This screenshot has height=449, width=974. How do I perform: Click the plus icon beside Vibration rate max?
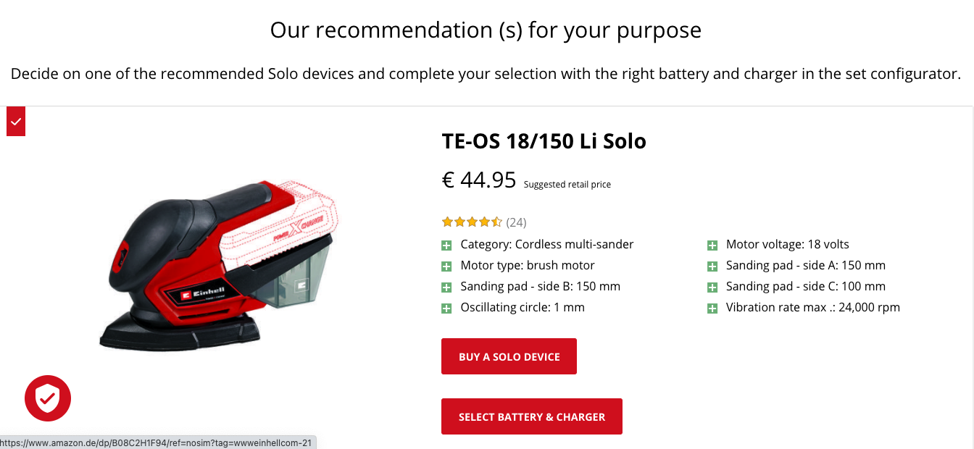pyautogui.click(x=713, y=308)
